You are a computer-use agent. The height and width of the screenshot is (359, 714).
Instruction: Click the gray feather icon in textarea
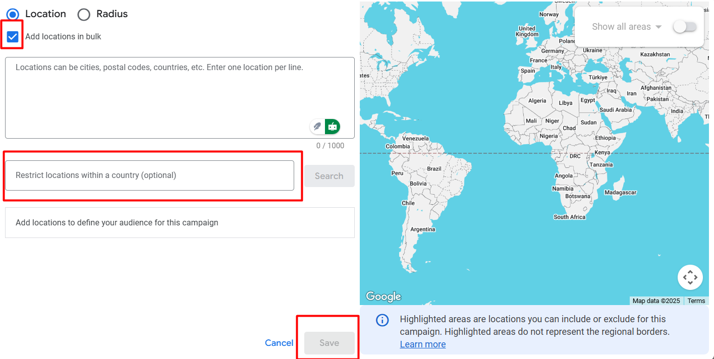317,127
